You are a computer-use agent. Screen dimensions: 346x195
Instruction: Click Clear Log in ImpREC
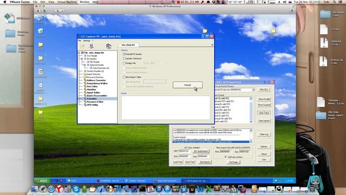[264, 134]
